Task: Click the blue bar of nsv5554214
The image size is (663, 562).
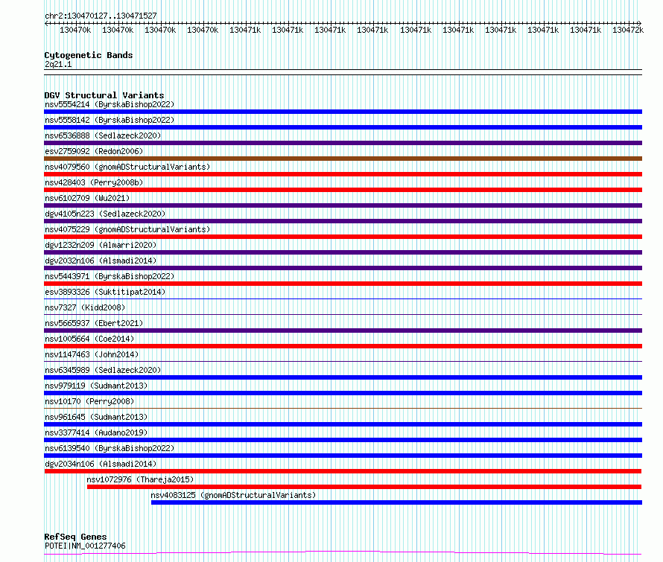Action: click(343, 112)
